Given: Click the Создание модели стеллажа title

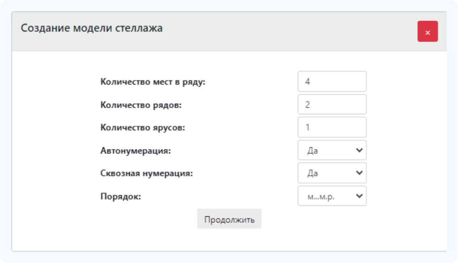Looking at the screenshot, I should coord(92,28).
